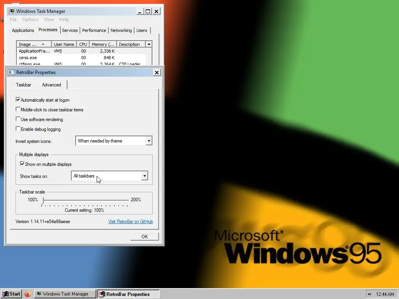Maximize the Windows Task Manager window

(x=148, y=11)
